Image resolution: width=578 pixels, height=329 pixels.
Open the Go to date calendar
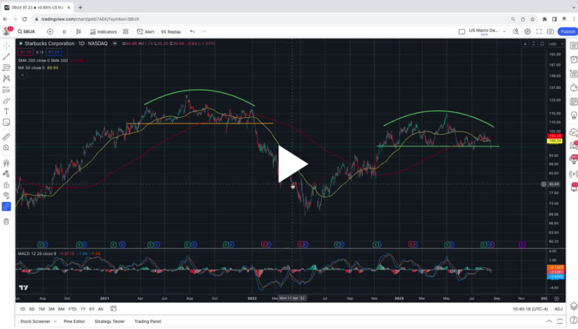point(113,309)
